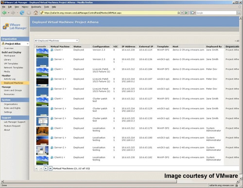Click the Reload page icon
The image size is (243, 188).
[x=22, y=13]
